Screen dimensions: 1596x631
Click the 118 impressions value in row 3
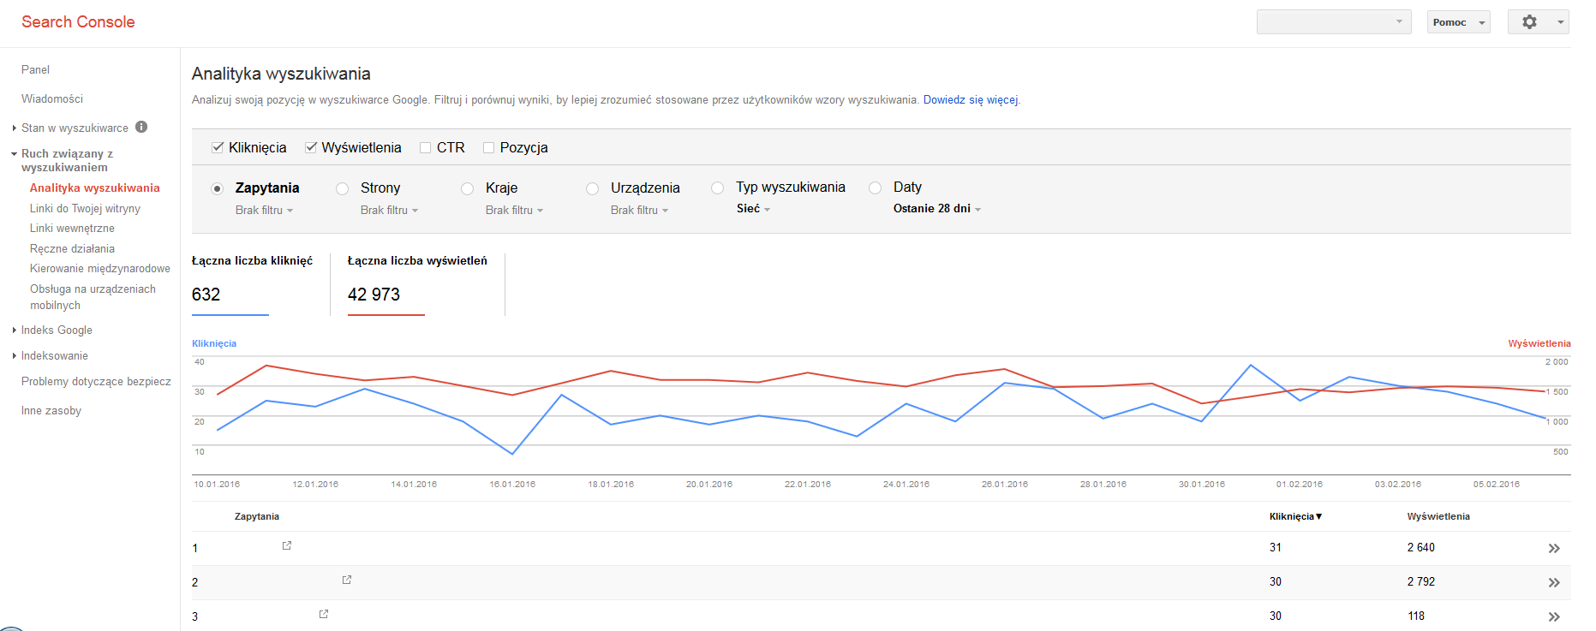[x=1416, y=616]
